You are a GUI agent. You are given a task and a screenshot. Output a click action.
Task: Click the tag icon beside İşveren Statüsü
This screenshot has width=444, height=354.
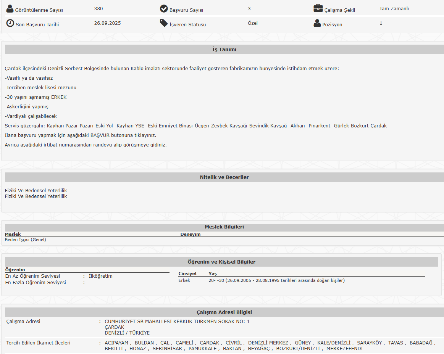click(x=164, y=23)
